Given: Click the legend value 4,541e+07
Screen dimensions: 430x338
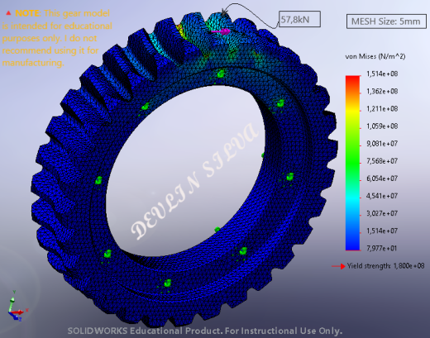Looking at the screenshot, I should click(382, 196).
